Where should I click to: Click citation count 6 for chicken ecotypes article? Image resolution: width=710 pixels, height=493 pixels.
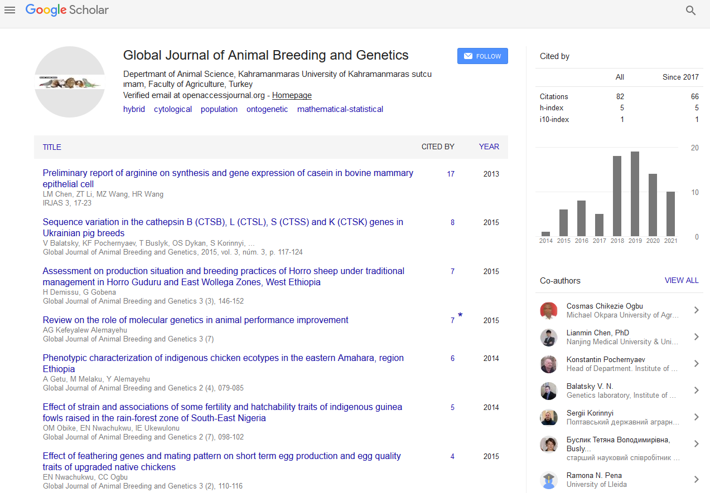click(x=452, y=358)
